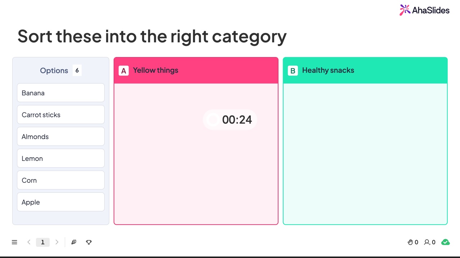Viewport: 460px width, 258px height.
Task: Click the raised hand counter icon
Action: pos(410,242)
